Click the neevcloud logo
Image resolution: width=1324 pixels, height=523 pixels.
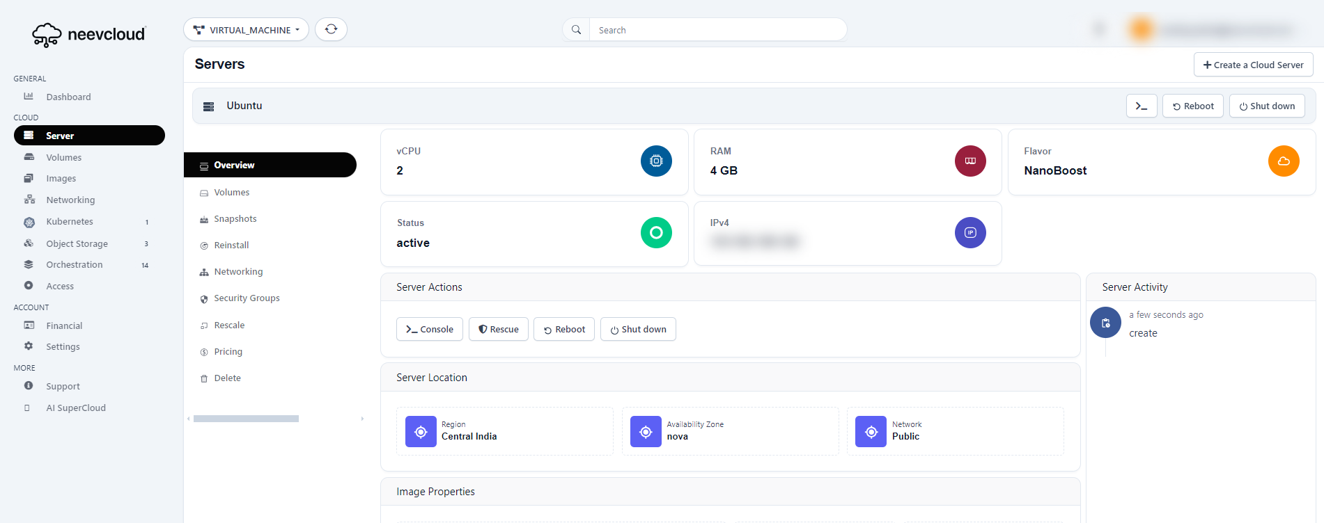[89, 34]
